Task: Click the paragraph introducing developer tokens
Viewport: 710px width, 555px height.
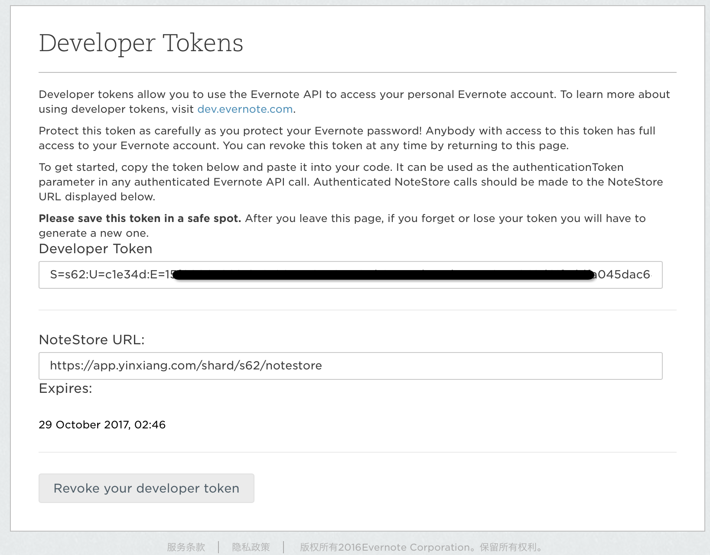Action: [x=354, y=95]
